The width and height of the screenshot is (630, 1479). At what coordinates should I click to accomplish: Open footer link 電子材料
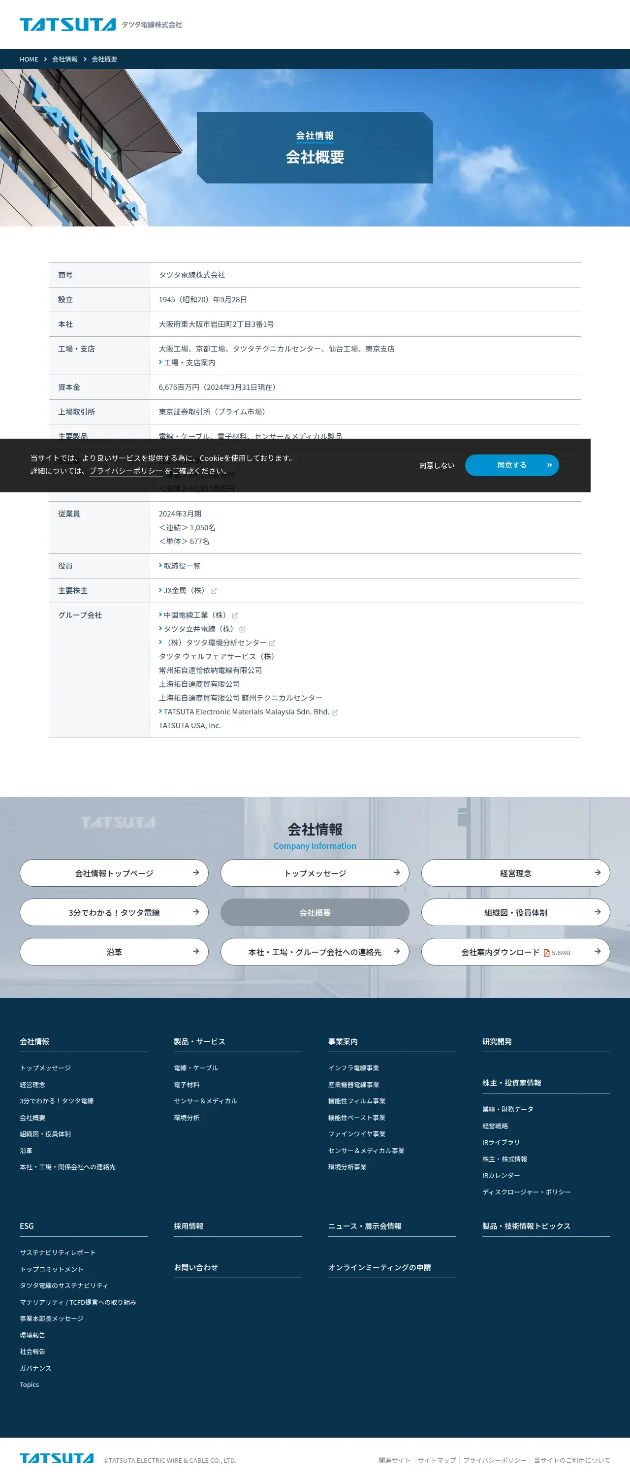[187, 1085]
